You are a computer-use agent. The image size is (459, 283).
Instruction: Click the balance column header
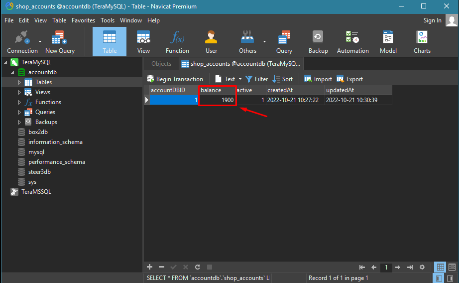tap(217, 90)
